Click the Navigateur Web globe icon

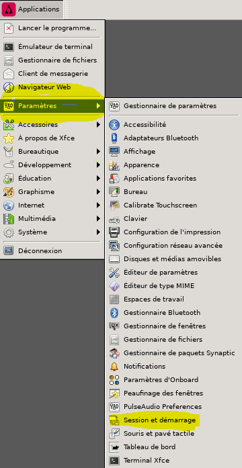click(x=9, y=87)
